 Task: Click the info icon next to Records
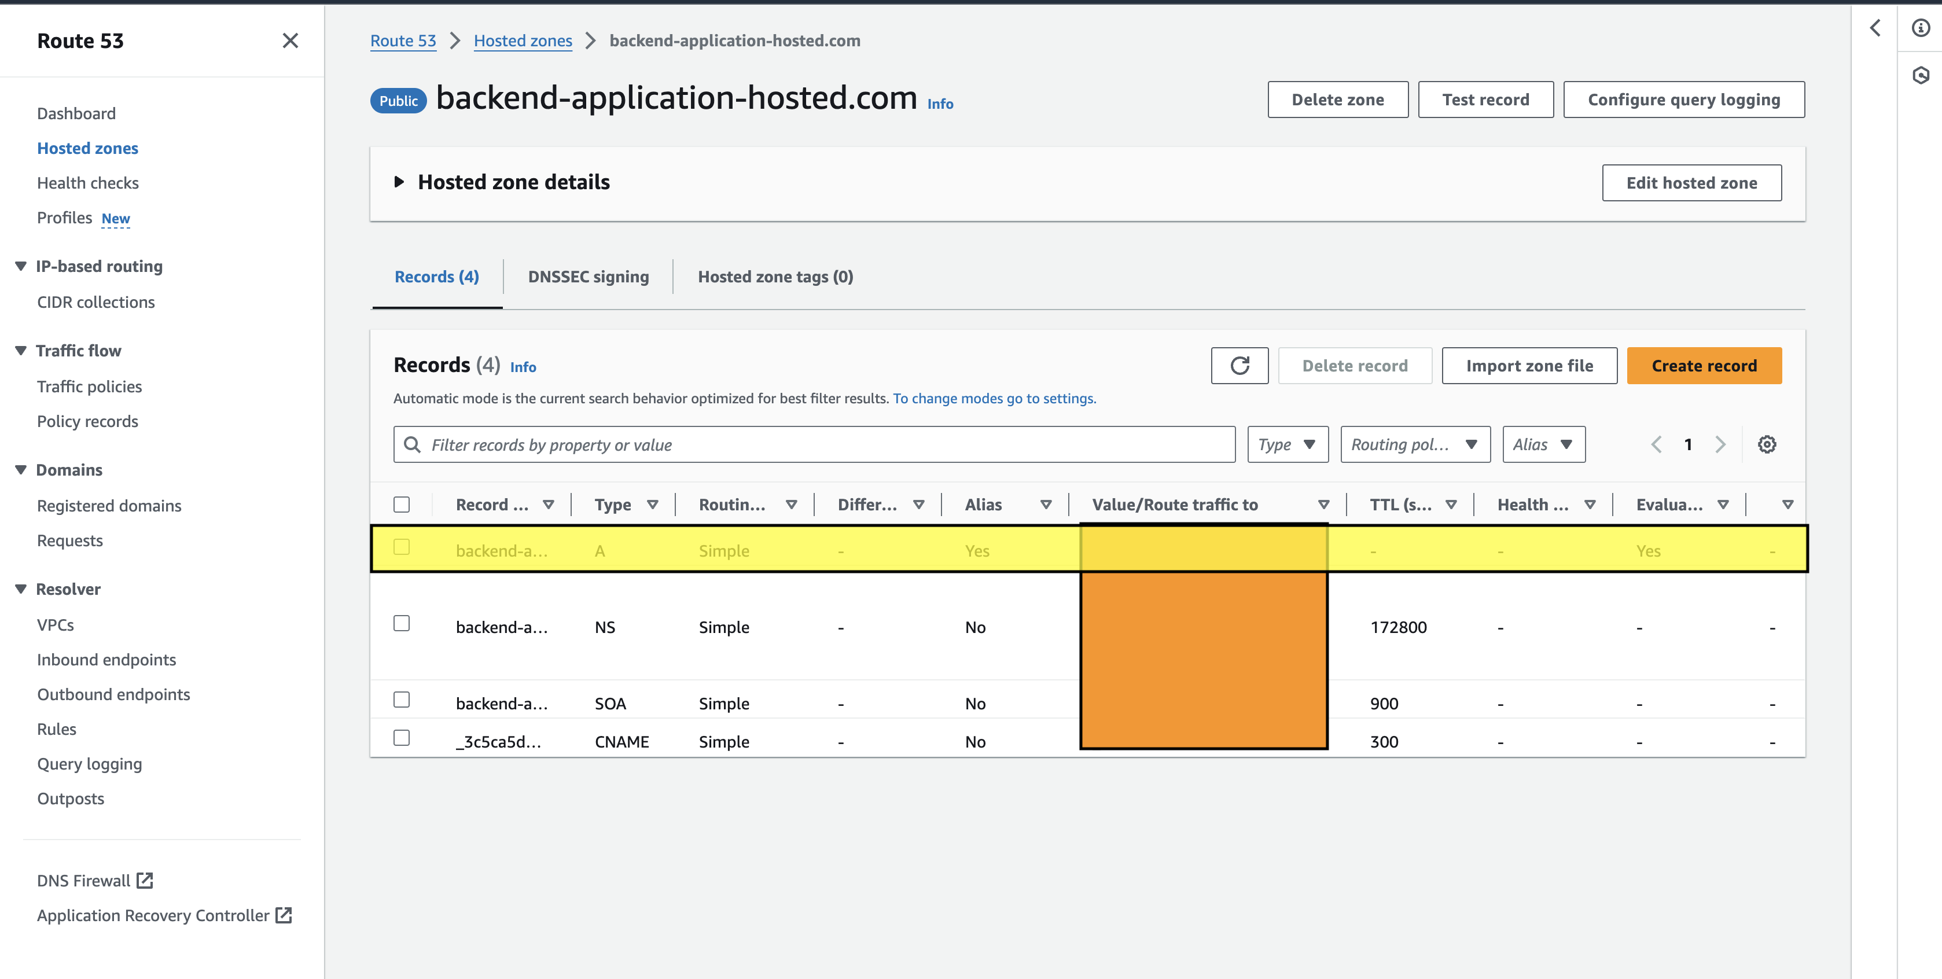tap(523, 366)
